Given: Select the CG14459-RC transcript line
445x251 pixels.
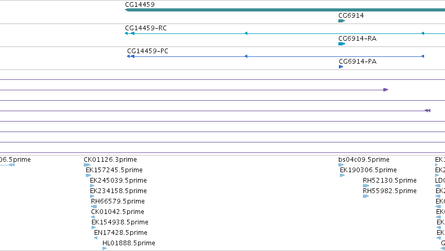Looking at the screenshot, I should [x=285, y=33].
